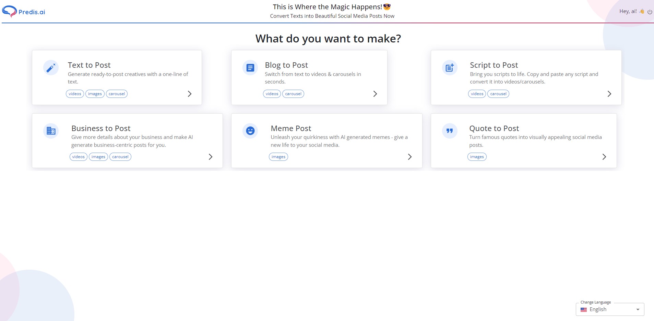
Task: Select videos tag under Text to Post
Action: coord(75,94)
